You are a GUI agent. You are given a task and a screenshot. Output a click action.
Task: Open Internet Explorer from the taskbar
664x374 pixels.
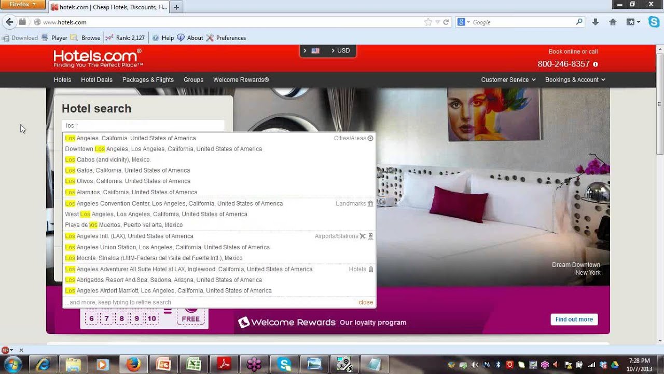click(x=43, y=364)
